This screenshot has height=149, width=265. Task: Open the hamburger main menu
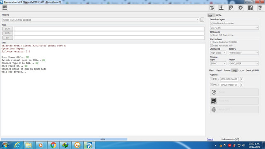(5, 8)
